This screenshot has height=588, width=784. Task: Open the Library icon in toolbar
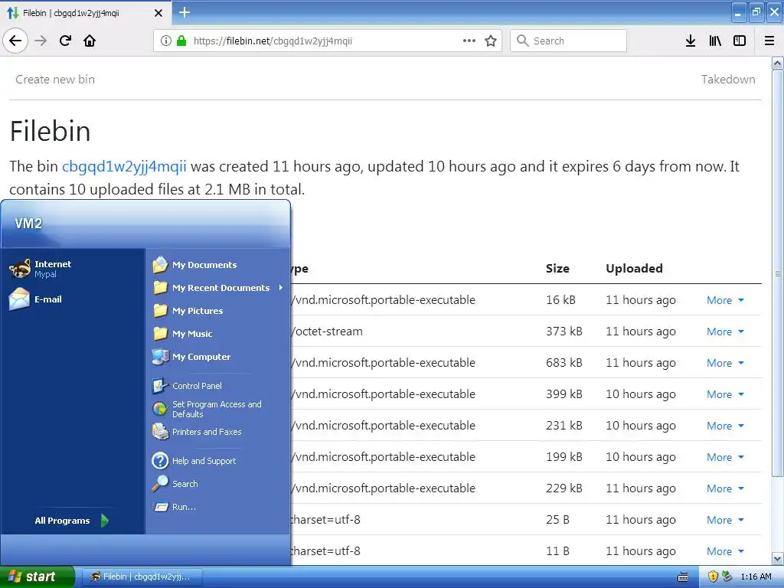[715, 41]
